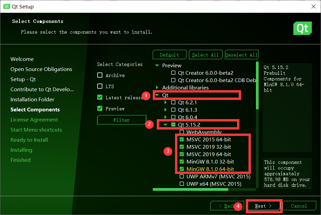Viewport: 321px width, 215px height.
Task: Collapse the Qt tree node arrow
Action: tap(157, 95)
